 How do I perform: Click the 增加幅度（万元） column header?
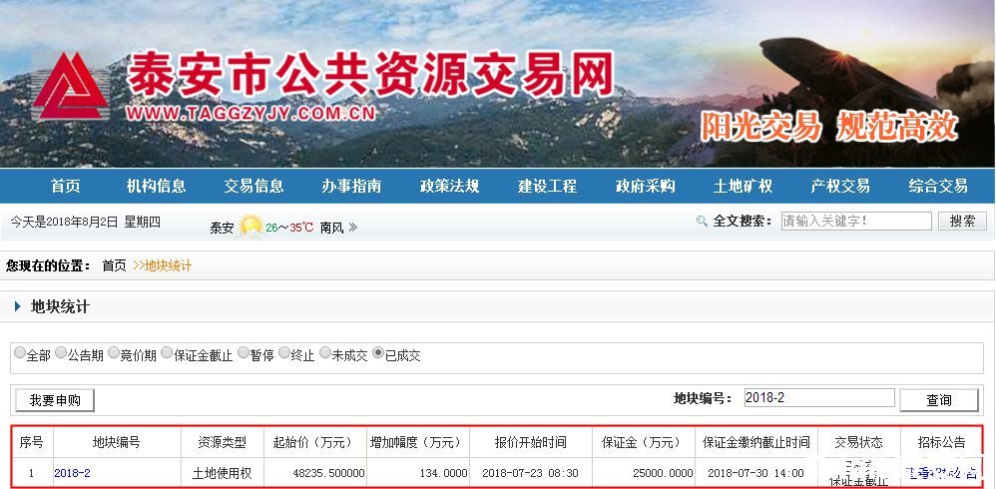[418, 442]
